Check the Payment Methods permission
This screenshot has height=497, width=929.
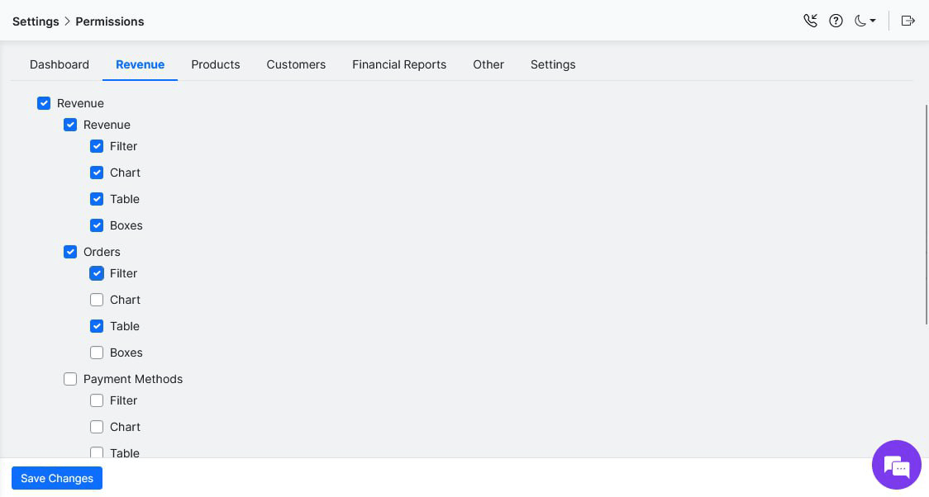point(70,379)
